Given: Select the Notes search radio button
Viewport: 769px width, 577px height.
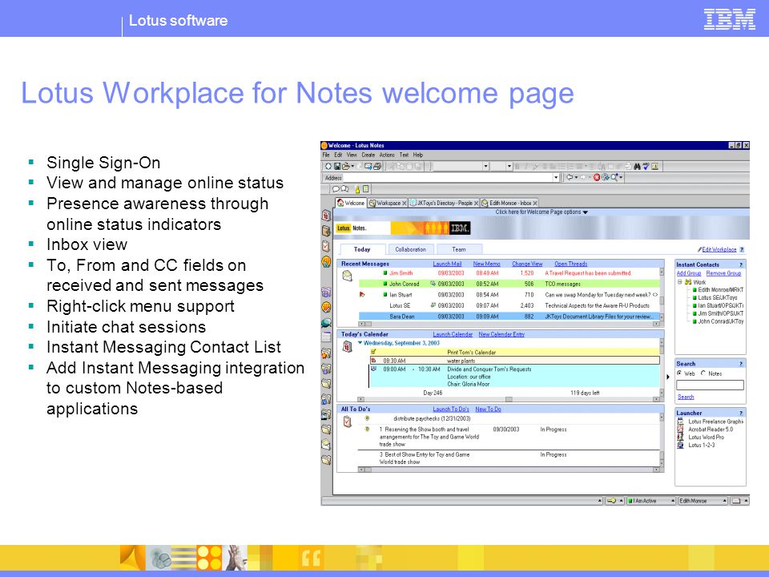Looking at the screenshot, I should pyautogui.click(x=703, y=373).
